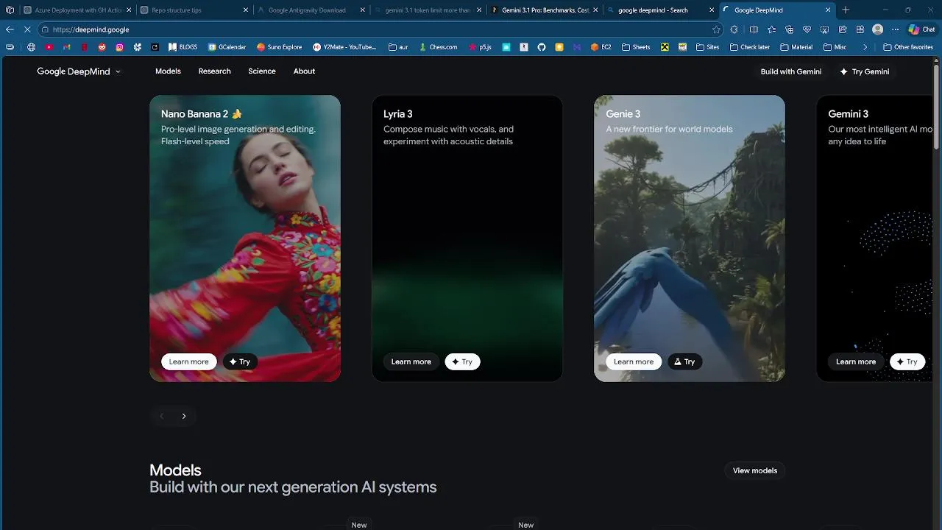The height and width of the screenshot is (530, 942).
Task: Expand the Material bookmark folder
Action: click(x=796, y=47)
